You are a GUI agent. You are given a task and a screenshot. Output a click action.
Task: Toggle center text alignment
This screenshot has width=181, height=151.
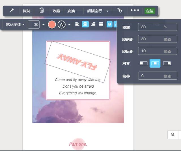(x=85, y=24)
